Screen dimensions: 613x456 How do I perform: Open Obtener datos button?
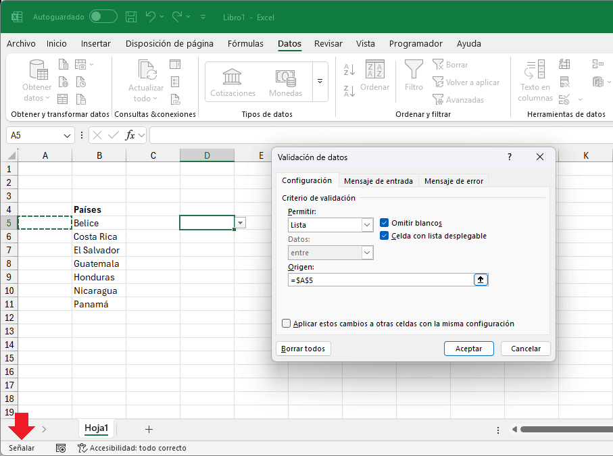click(37, 81)
